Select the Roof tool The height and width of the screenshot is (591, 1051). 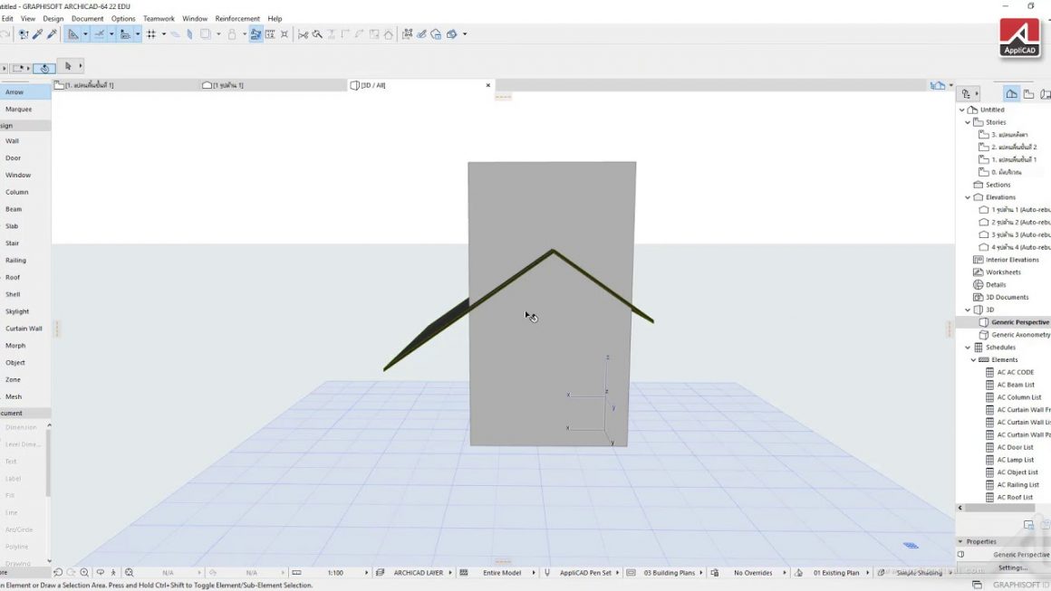pos(13,278)
